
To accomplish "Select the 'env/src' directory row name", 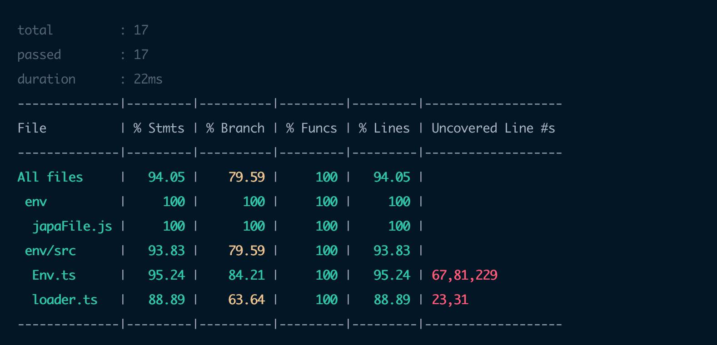I will pos(50,251).
